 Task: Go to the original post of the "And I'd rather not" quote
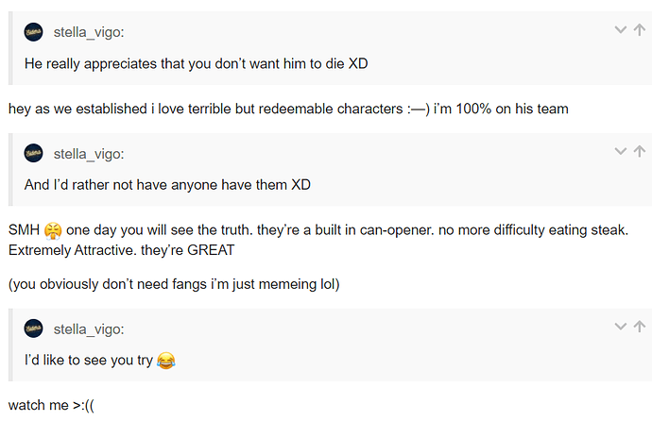click(x=639, y=151)
